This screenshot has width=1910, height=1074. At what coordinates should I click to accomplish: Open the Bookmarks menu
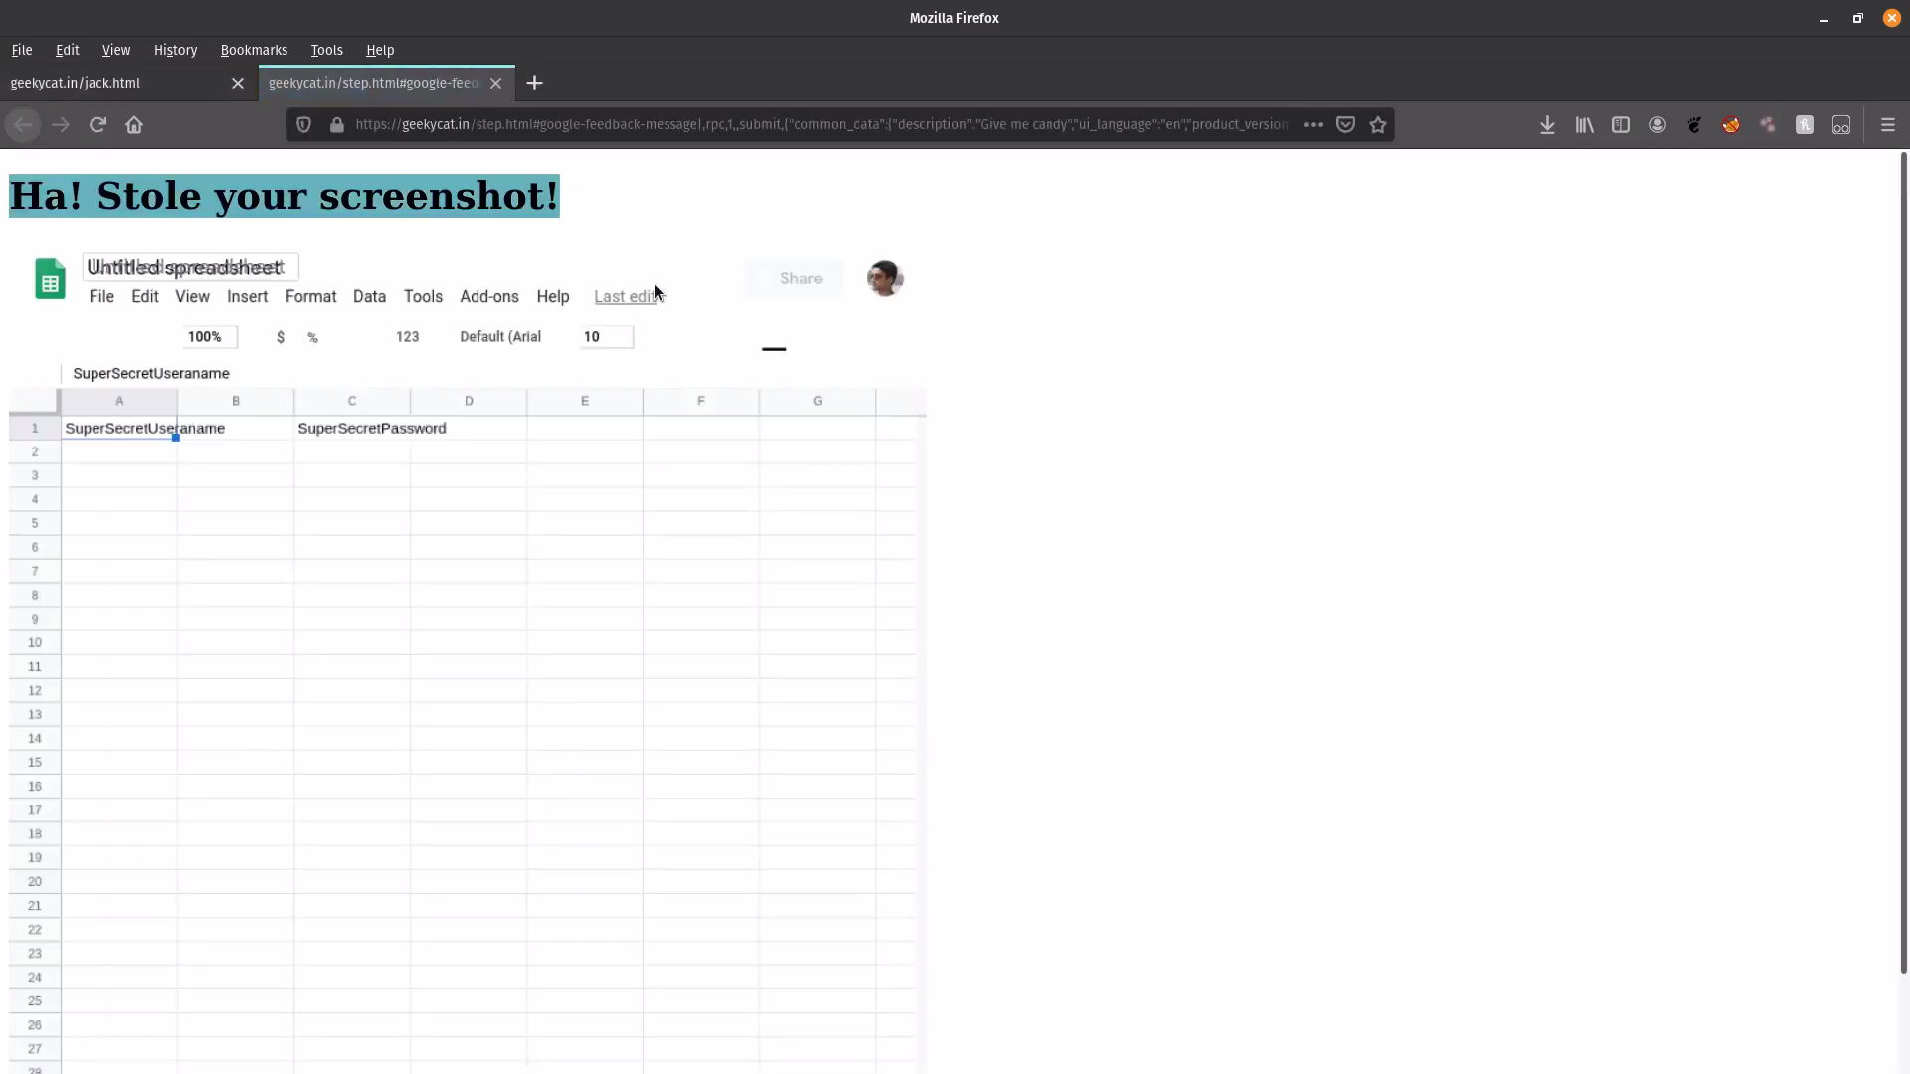pyautogui.click(x=254, y=50)
